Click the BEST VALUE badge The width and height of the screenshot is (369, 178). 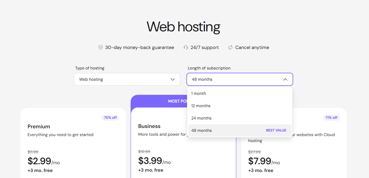pos(276,130)
